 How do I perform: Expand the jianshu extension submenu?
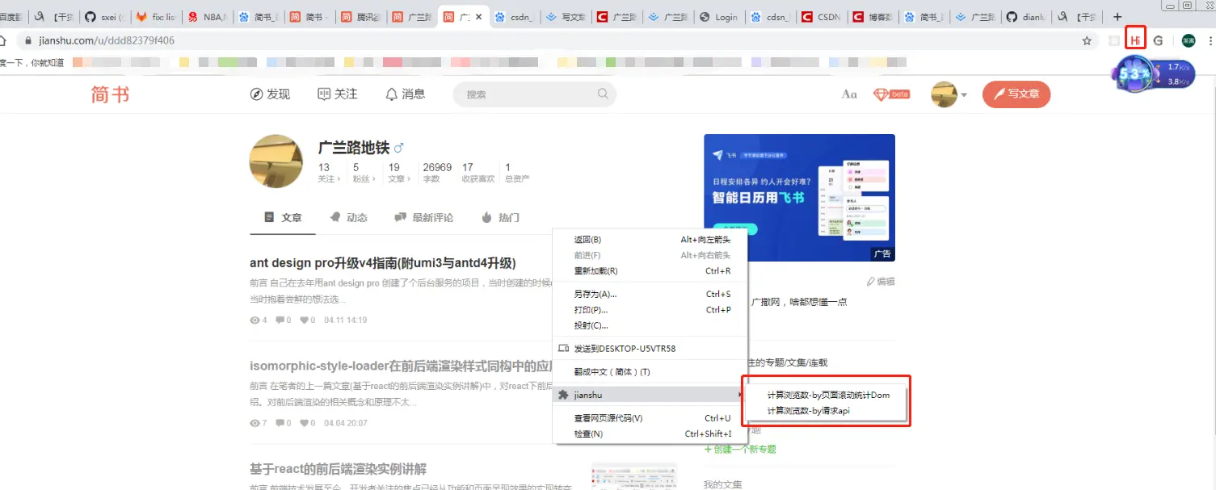650,395
